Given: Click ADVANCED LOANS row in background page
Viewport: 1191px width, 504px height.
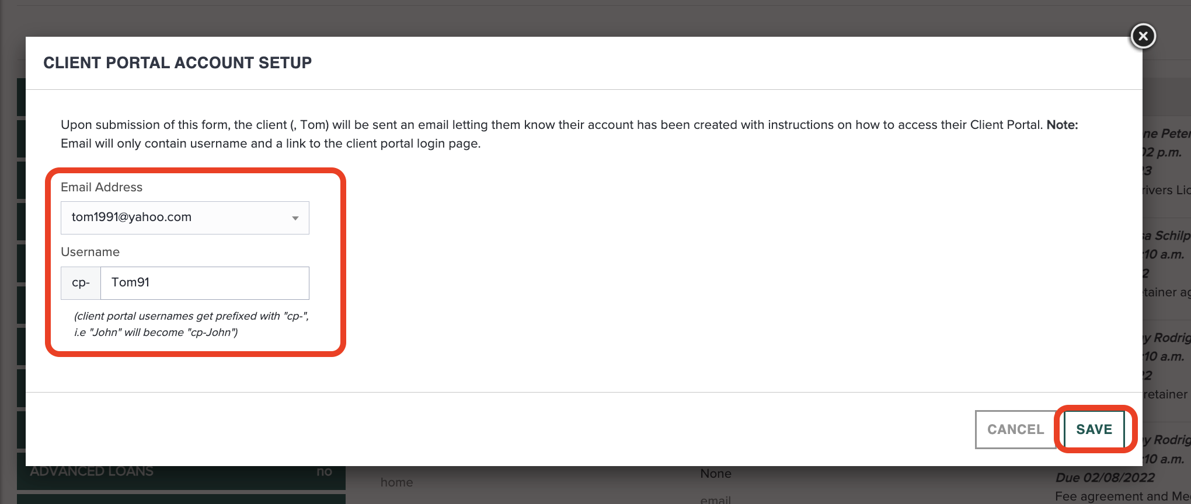Looking at the screenshot, I should coord(181,471).
